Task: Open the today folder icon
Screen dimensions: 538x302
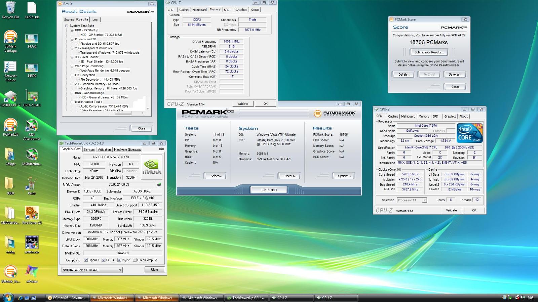Action: click(x=10, y=245)
